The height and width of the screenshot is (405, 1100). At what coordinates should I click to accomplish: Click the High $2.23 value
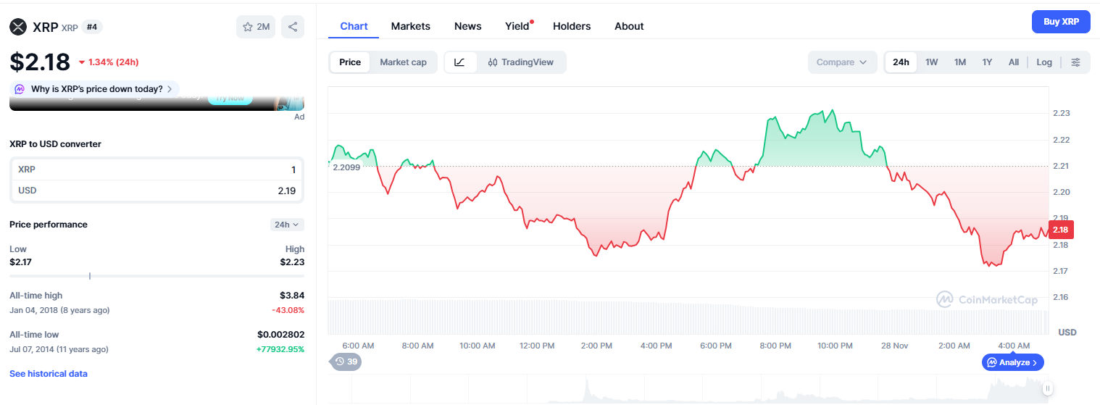click(x=292, y=262)
